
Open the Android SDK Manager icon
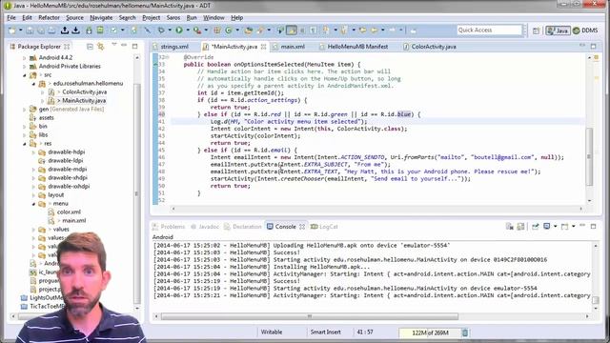(89, 30)
